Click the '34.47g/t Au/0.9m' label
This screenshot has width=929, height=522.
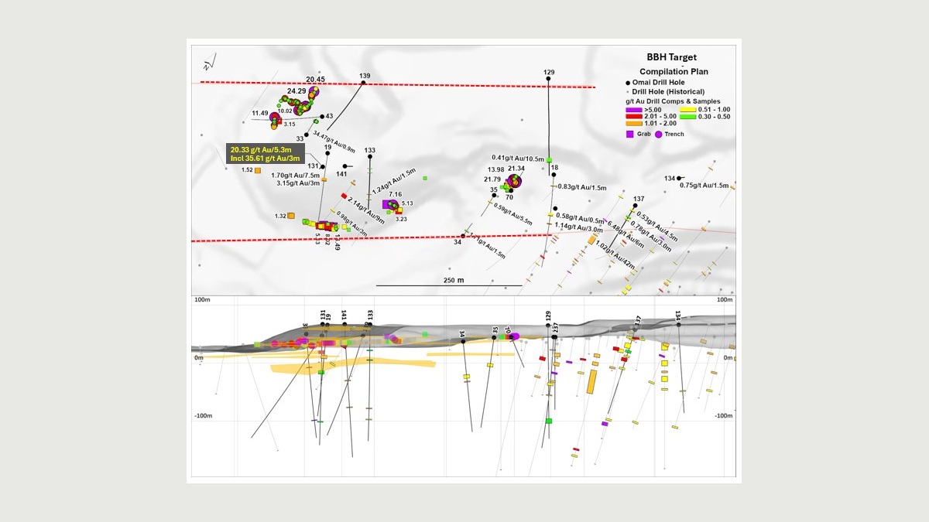[x=334, y=142]
